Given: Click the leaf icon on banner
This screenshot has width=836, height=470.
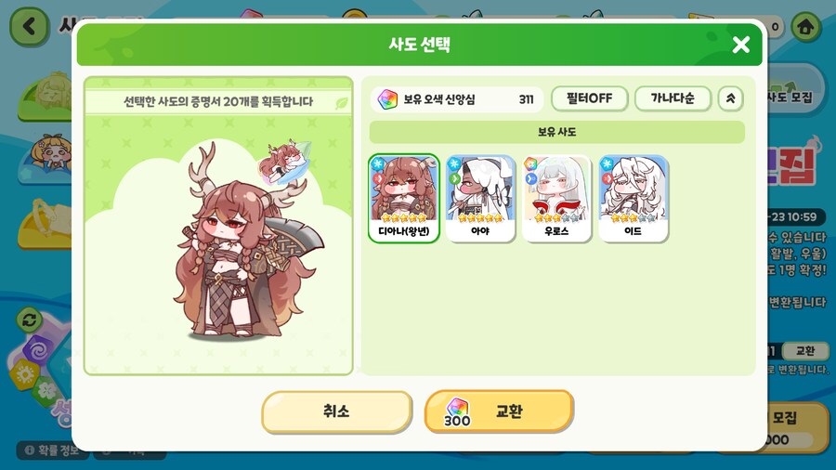Looking at the screenshot, I should pos(341,103).
